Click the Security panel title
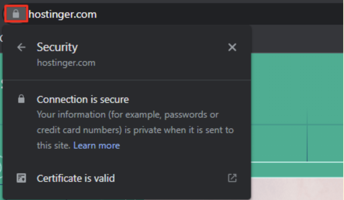 click(x=57, y=47)
